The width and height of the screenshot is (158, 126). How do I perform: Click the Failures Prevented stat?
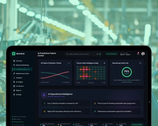click(78, 124)
